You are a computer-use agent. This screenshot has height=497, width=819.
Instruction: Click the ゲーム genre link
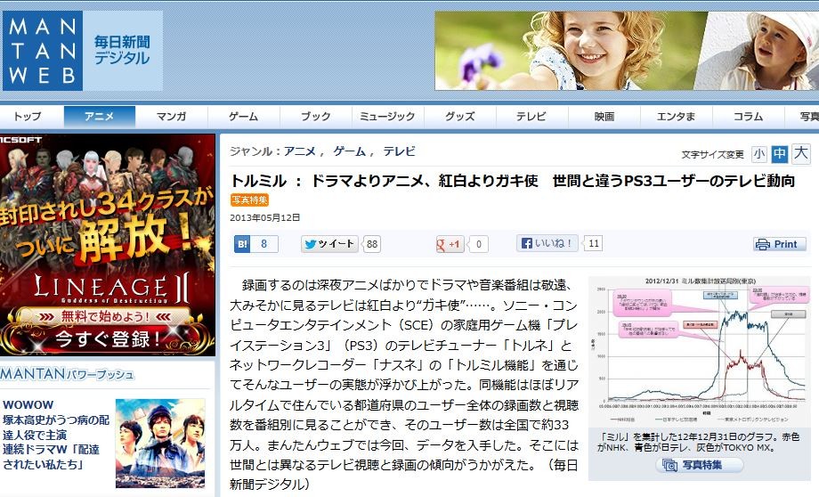[x=350, y=151]
